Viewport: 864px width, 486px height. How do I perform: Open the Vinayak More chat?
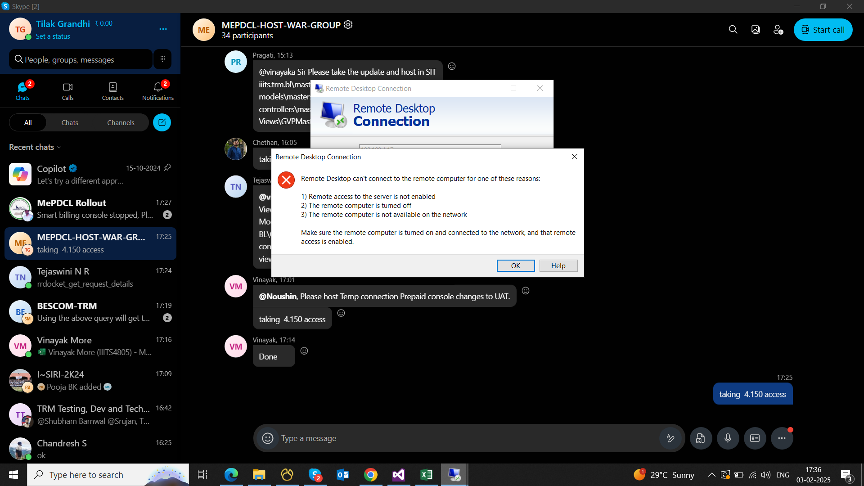point(90,346)
